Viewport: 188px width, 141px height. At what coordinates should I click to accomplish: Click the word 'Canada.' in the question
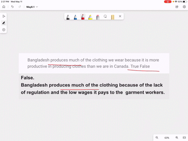coord(121,66)
